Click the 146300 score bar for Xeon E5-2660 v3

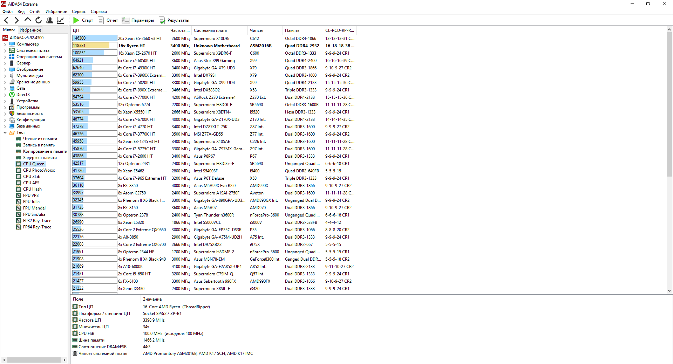pos(95,38)
